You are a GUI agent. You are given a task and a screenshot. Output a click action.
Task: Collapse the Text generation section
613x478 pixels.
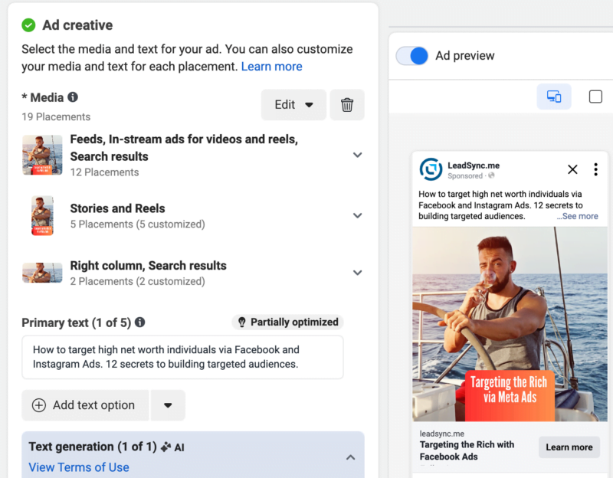[x=350, y=457]
